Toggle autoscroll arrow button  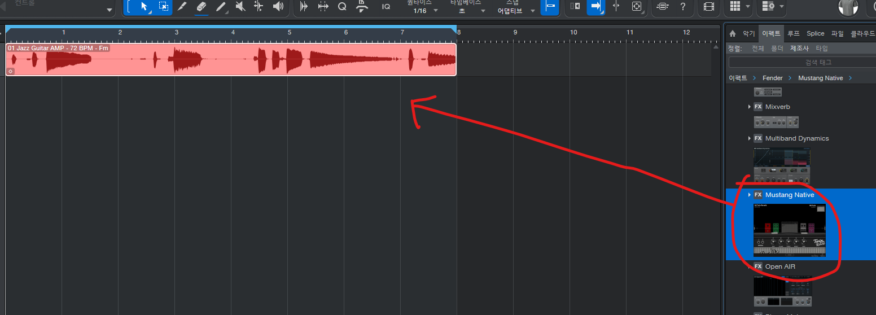tap(595, 6)
